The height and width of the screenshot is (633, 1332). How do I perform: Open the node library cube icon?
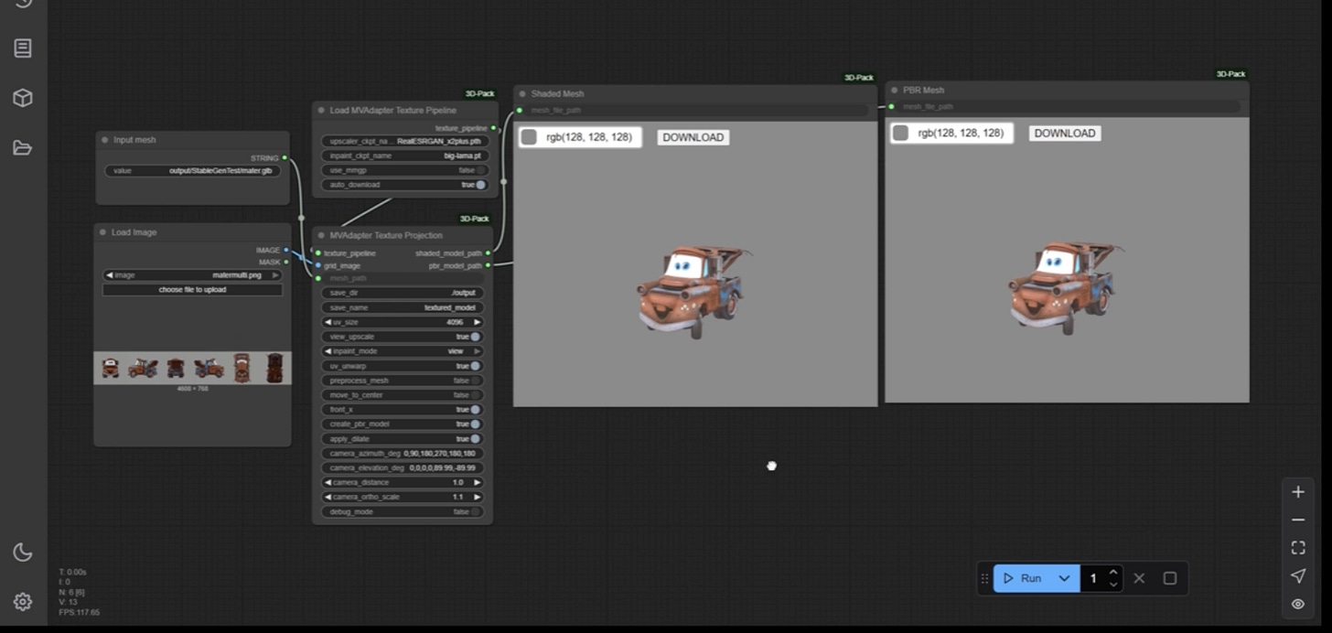23,98
